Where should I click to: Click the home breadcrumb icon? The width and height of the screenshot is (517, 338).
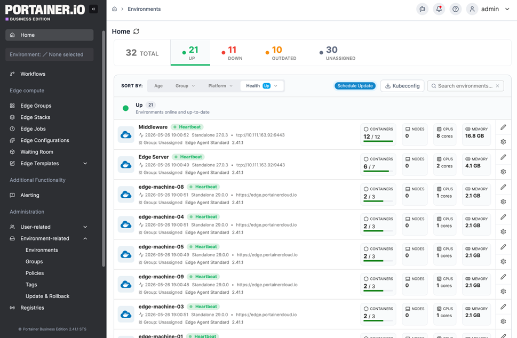[114, 9]
